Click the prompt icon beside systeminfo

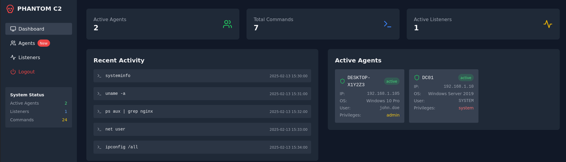tap(99, 76)
